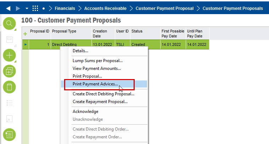269x144 pixels.
Task: Click the Proposal ID cell showing 1
Action: pyautogui.click(x=40, y=44)
